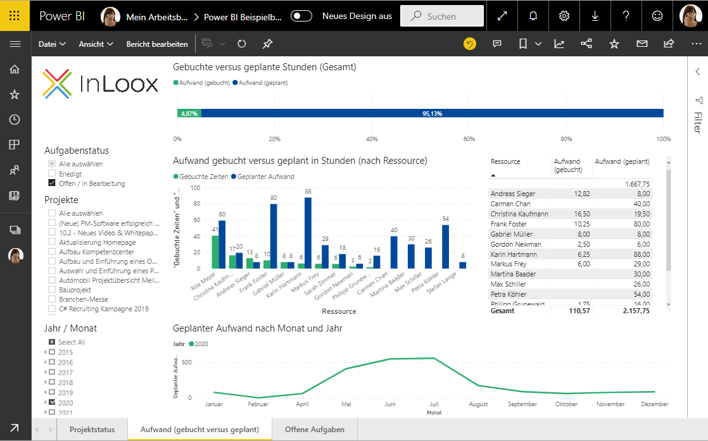
Task: Open Mein Arbeitsbereich breadcrumb
Action: pos(156,16)
